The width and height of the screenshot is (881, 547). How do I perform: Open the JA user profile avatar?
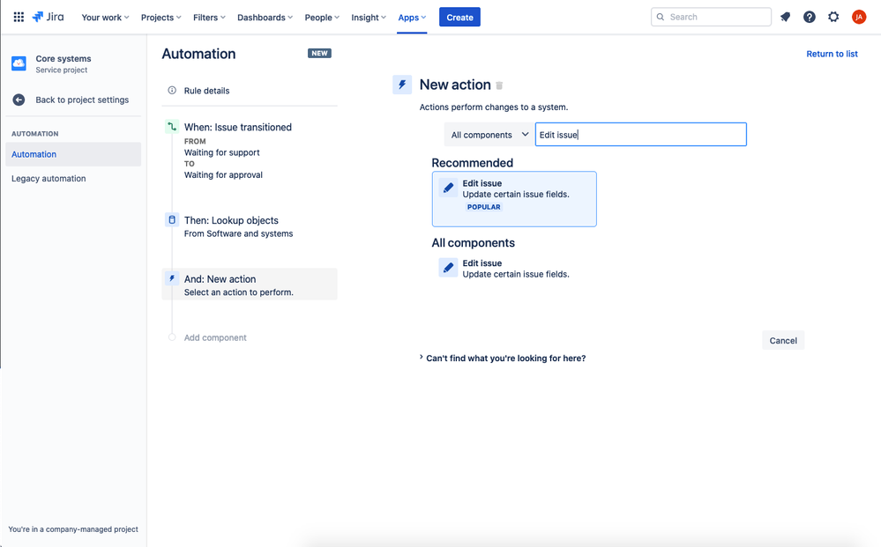(859, 17)
